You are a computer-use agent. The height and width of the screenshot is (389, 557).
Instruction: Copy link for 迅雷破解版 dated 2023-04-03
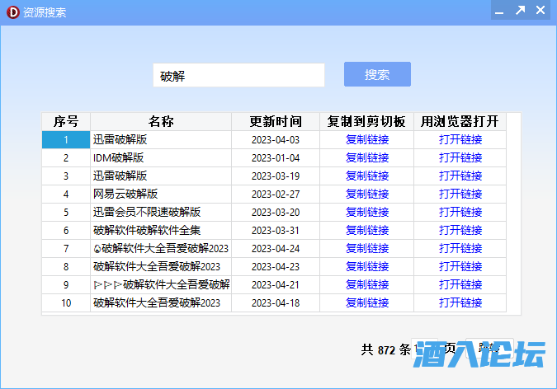366,140
